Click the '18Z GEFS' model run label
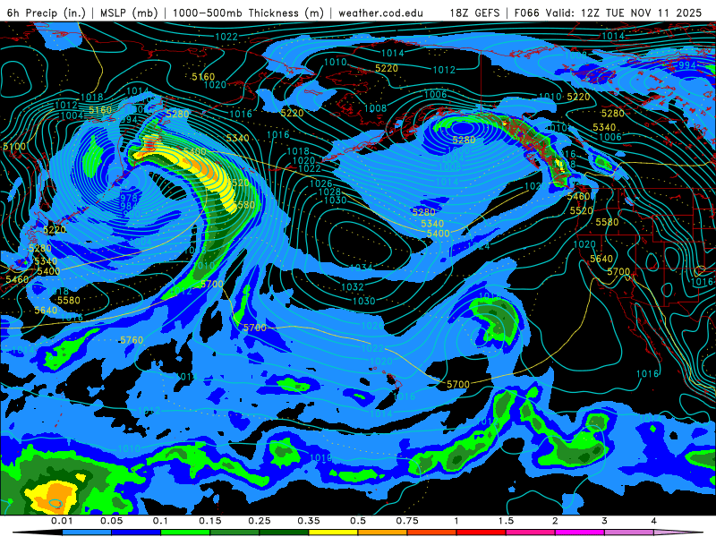The height and width of the screenshot is (537, 716). pyautogui.click(x=474, y=13)
